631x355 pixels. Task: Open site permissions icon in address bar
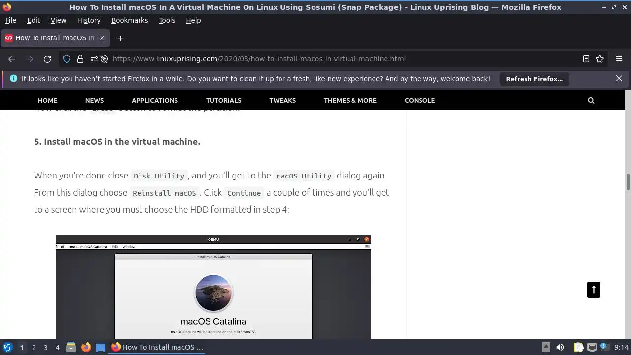click(94, 59)
